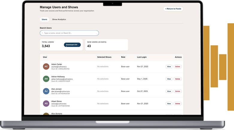Click the NEW USERS (30 DAYS) label
The image size is (234, 130).
click(97, 42)
